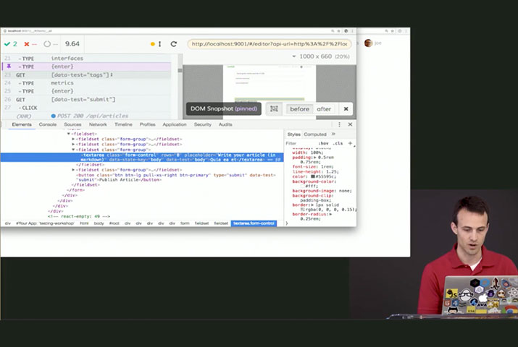Click the reload tests icon

click(174, 44)
